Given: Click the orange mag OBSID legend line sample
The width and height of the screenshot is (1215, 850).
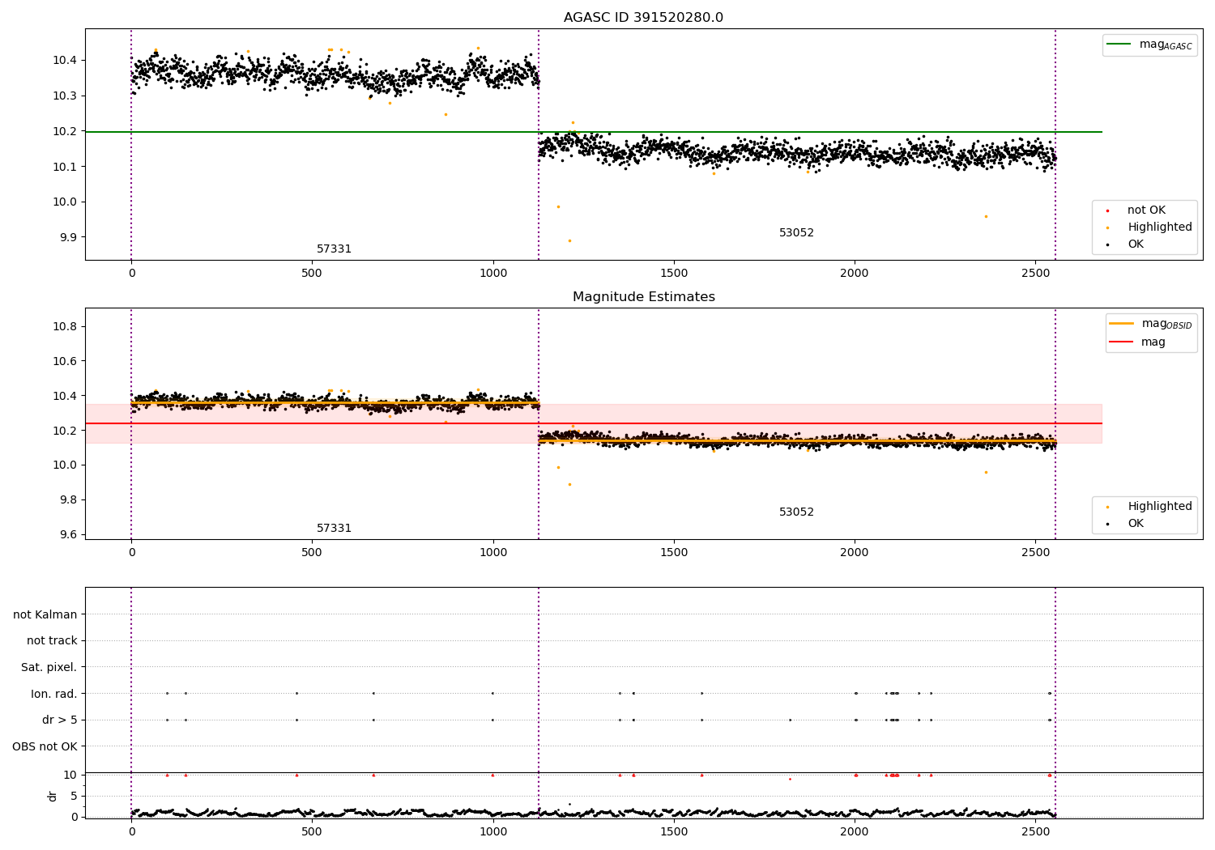Looking at the screenshot, I should coord(1121,324).
